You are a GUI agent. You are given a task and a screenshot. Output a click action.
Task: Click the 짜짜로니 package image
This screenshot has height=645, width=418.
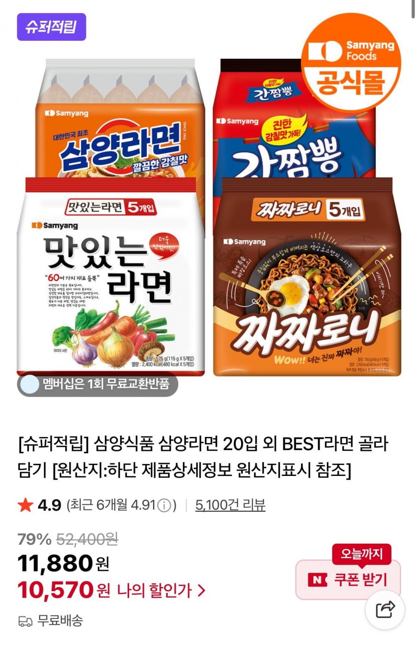[307, 276]
